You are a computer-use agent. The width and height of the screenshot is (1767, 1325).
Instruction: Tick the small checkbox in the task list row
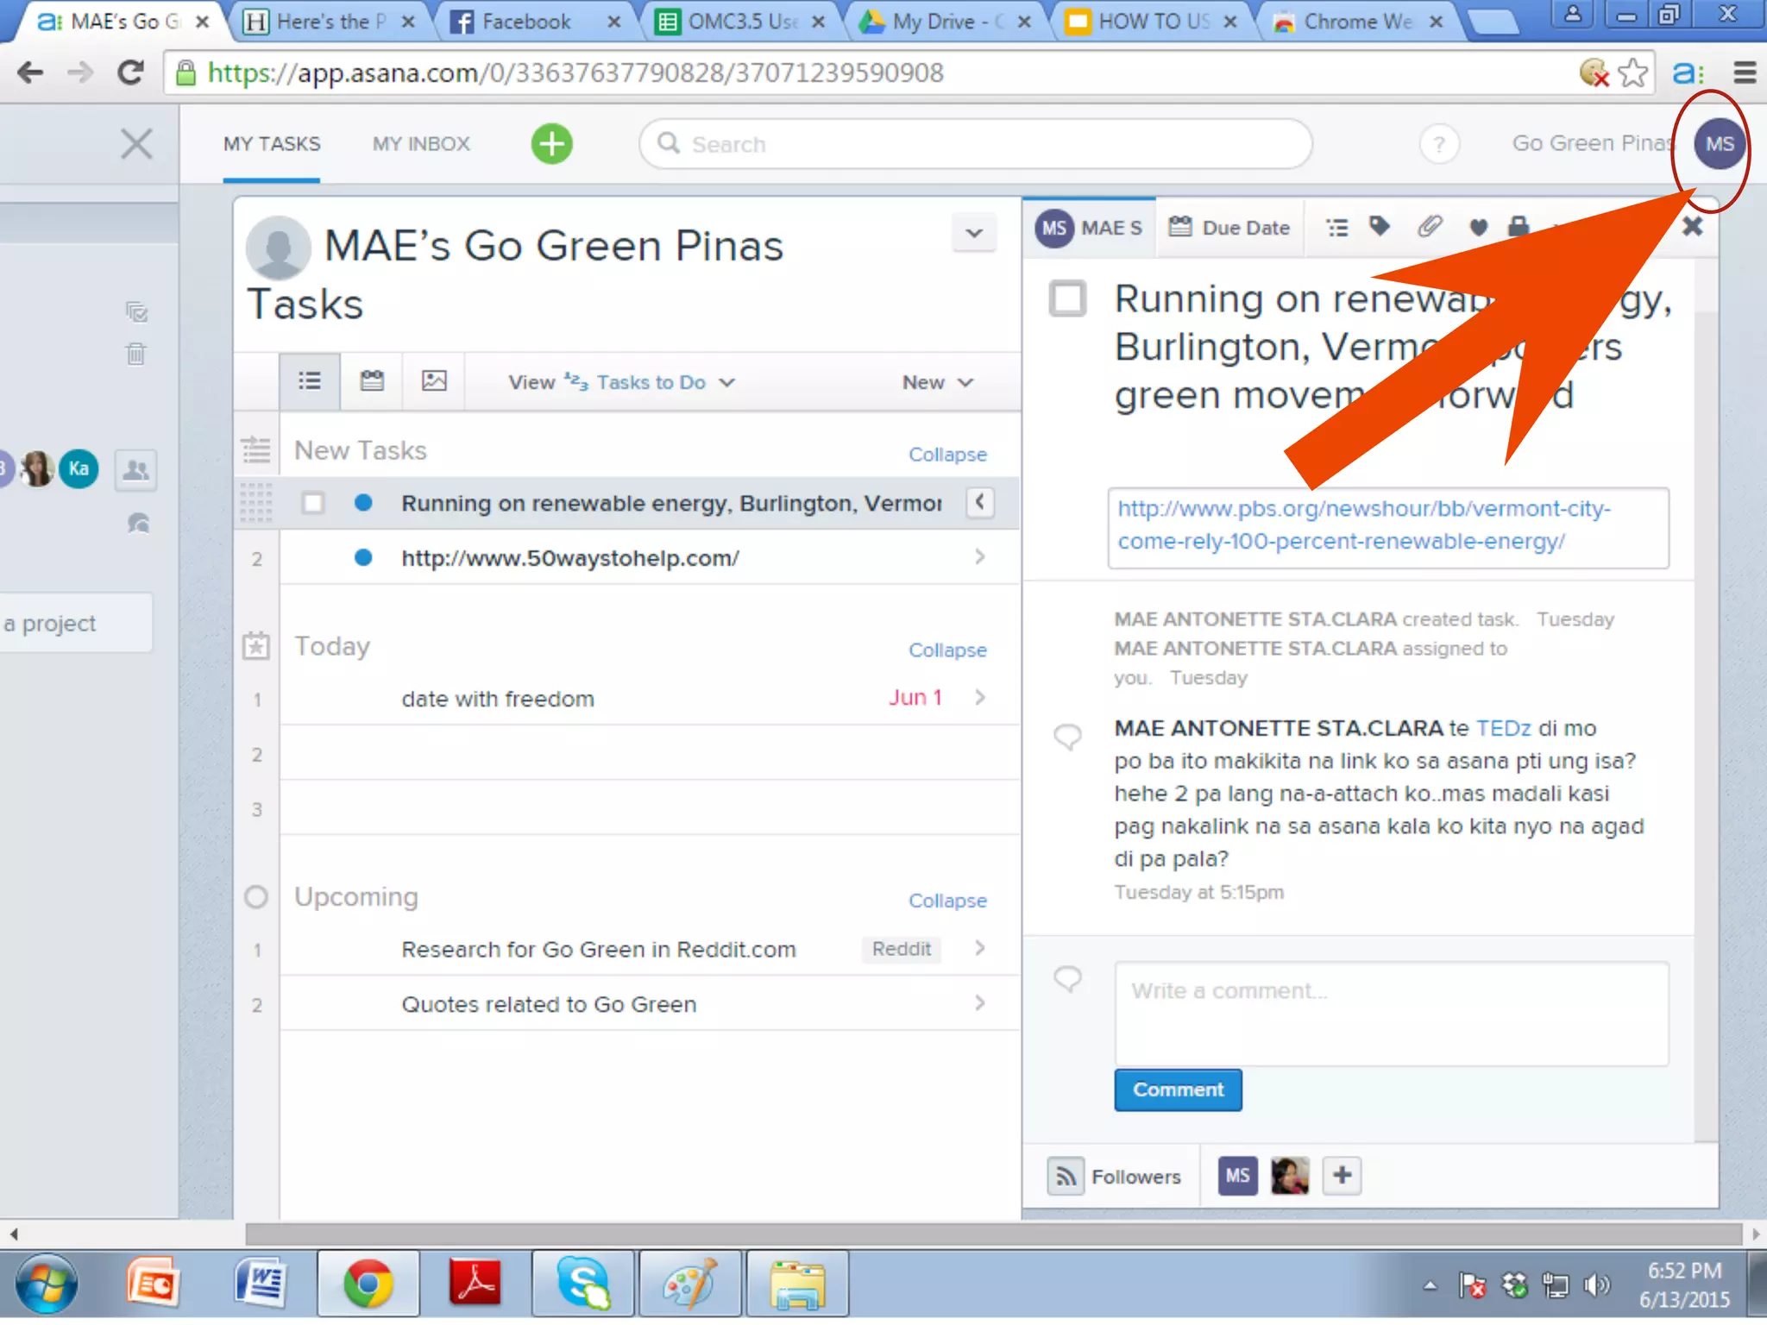pyautogui.click(x=313, y=503)
